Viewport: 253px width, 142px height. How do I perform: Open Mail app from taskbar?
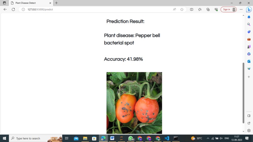[x=76, y=138]
